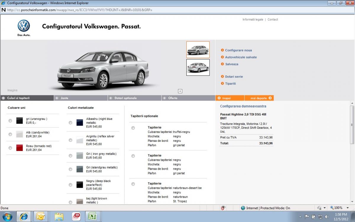Open the Culori si tapiterii tab
355x222 pixels.
[27, 98]
